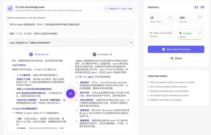211x135 pixels.
Task: Click the One-time Purchase button
Action: 176,49
